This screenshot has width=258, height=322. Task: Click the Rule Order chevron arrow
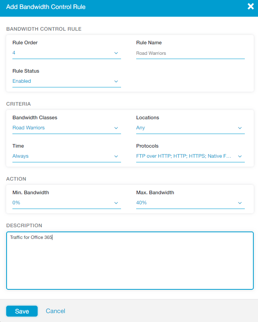(x=116, y=53)
